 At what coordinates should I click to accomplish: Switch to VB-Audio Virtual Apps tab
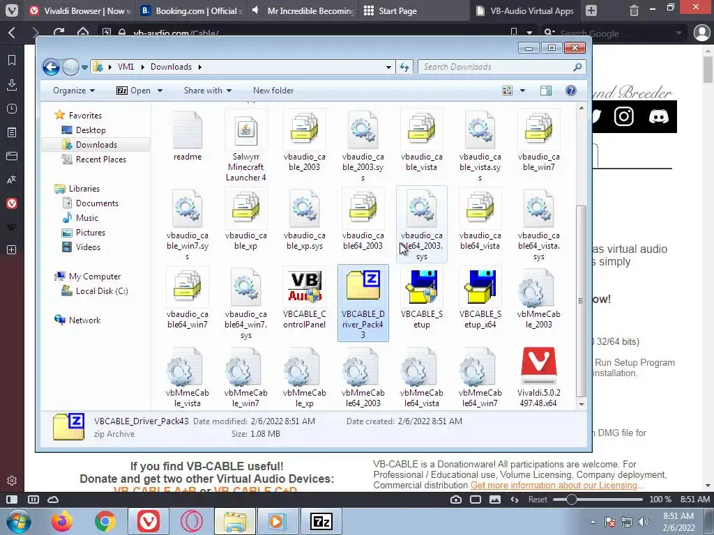click(526, 10)
